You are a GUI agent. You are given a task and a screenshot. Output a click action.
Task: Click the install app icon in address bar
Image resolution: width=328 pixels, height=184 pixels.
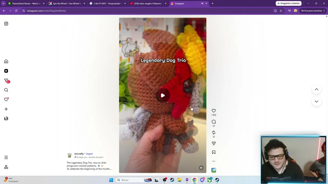pos(275,11)
